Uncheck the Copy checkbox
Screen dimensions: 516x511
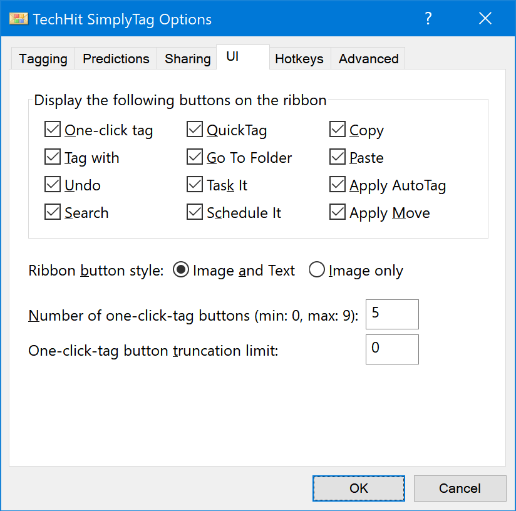tap(338, 129)
